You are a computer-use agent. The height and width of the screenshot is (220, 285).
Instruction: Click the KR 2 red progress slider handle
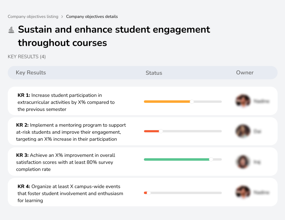point(161,131)
